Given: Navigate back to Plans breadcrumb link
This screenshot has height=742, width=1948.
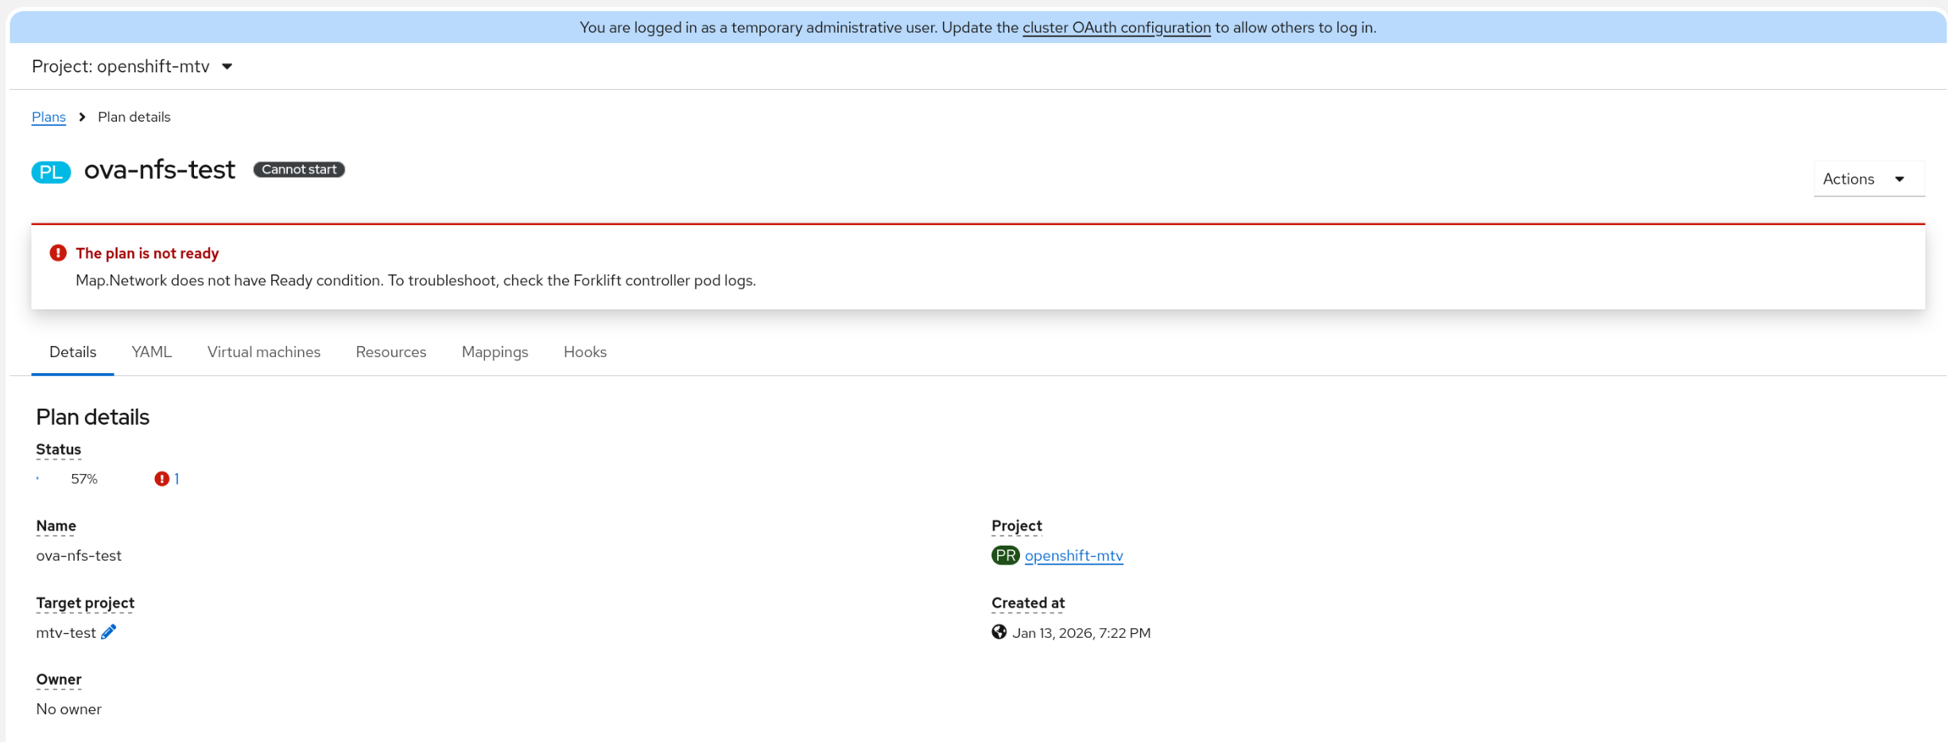Looking at the screenshot, I should point(49,117).
